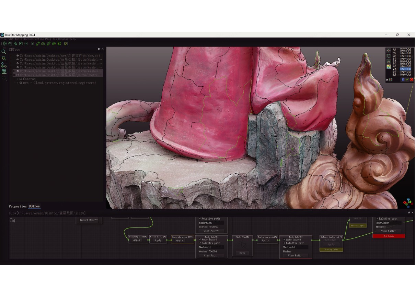The width and height of the screenshot is (415, 297).
Task: Click Save on Photo Cap node
Action: (242, 253)
